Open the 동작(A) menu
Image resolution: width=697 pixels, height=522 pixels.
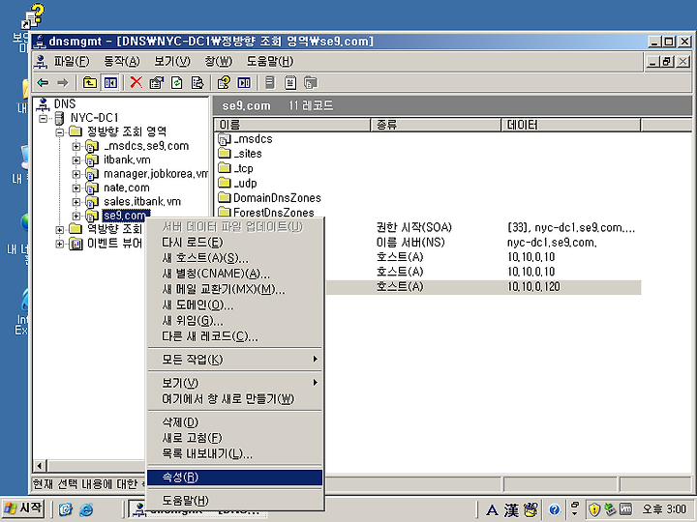(x=122, y=61)
